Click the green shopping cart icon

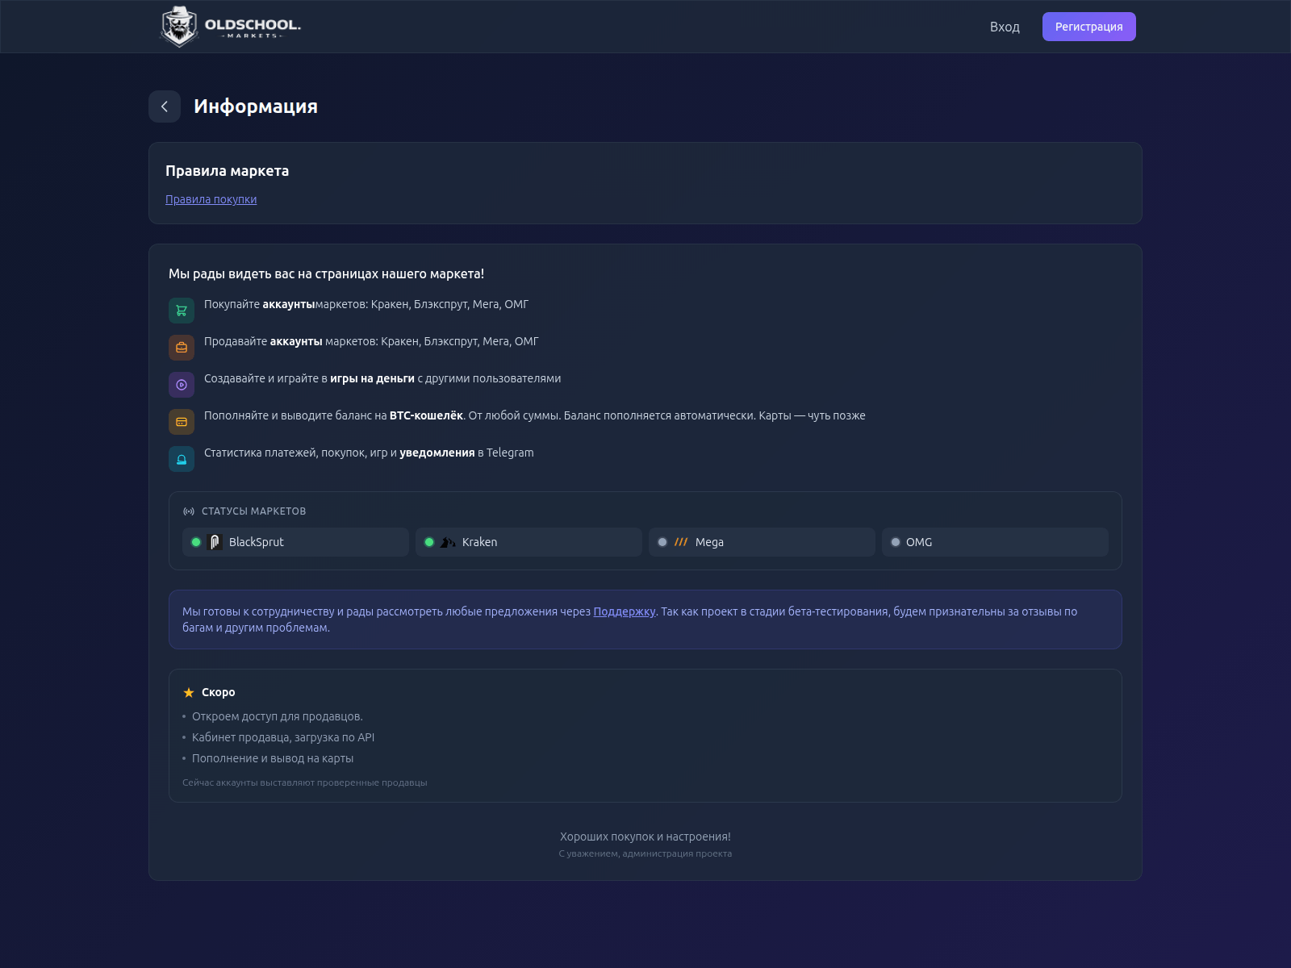point(182,311)
